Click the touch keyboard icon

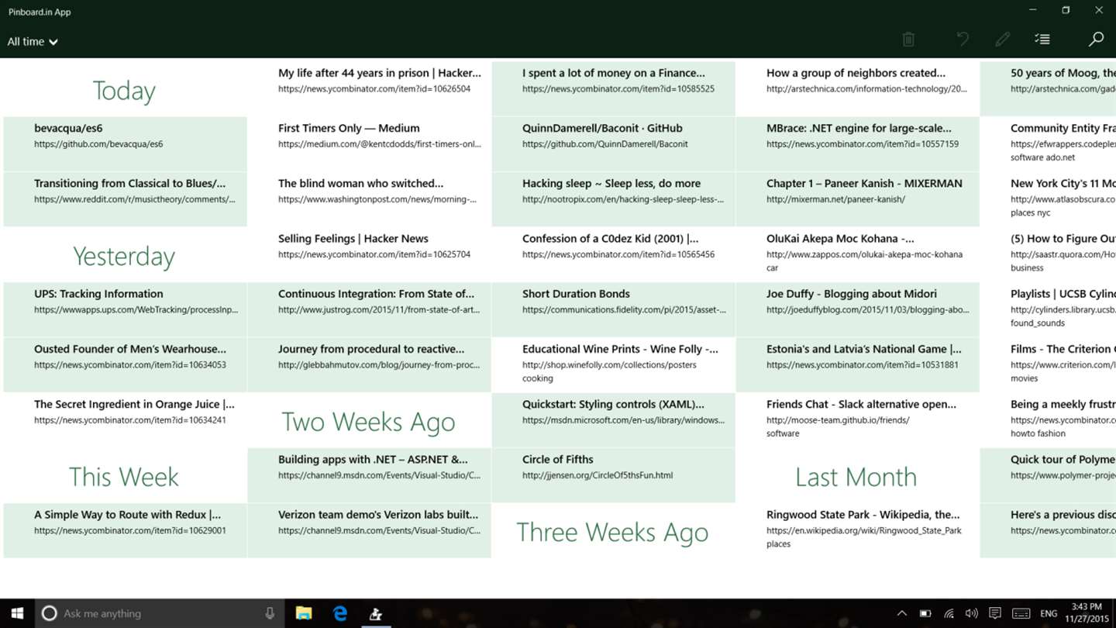pos(1021,613)
